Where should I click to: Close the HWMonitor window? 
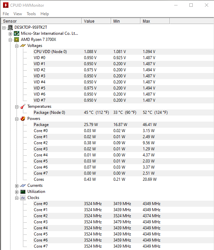207,5
